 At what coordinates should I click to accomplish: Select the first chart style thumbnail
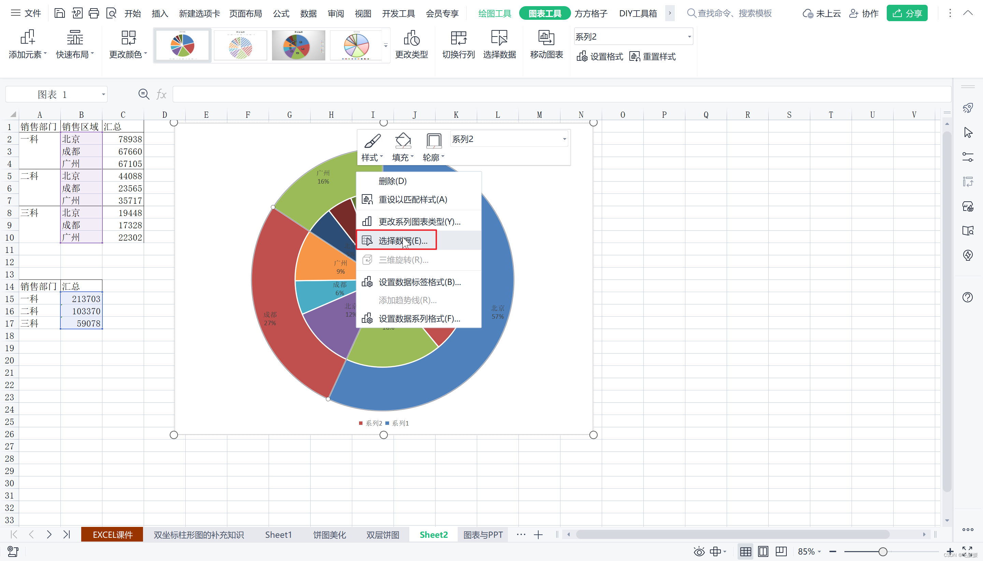pyautogui.click(x=182, y=45)
